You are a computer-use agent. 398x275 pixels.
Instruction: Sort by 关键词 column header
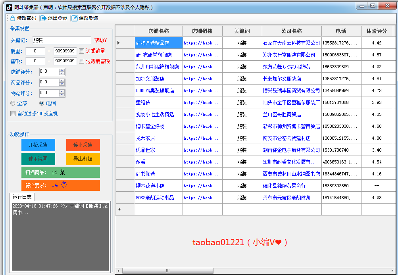click(242, 31)
